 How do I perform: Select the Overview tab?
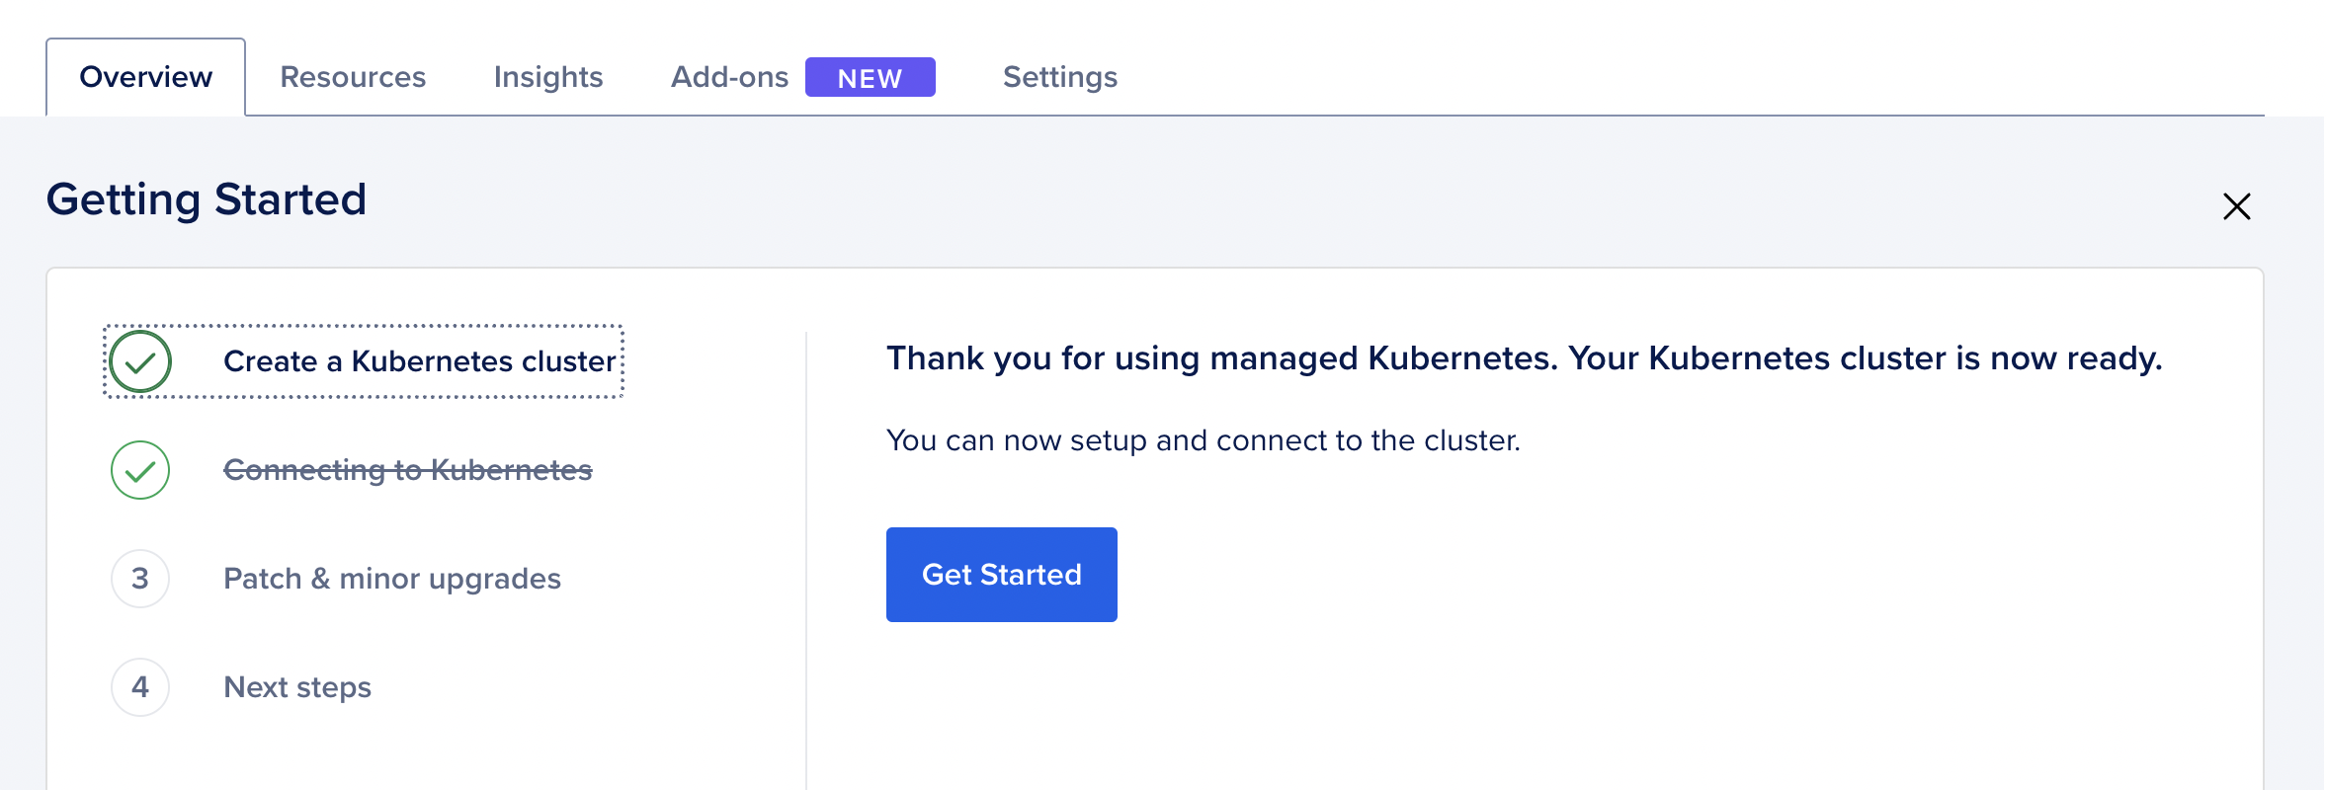(x=144, y=76)
